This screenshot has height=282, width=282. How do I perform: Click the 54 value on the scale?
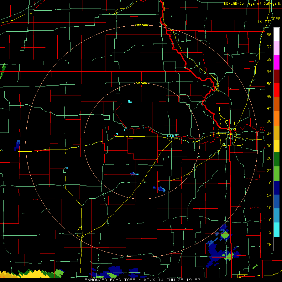click(269, 71)
